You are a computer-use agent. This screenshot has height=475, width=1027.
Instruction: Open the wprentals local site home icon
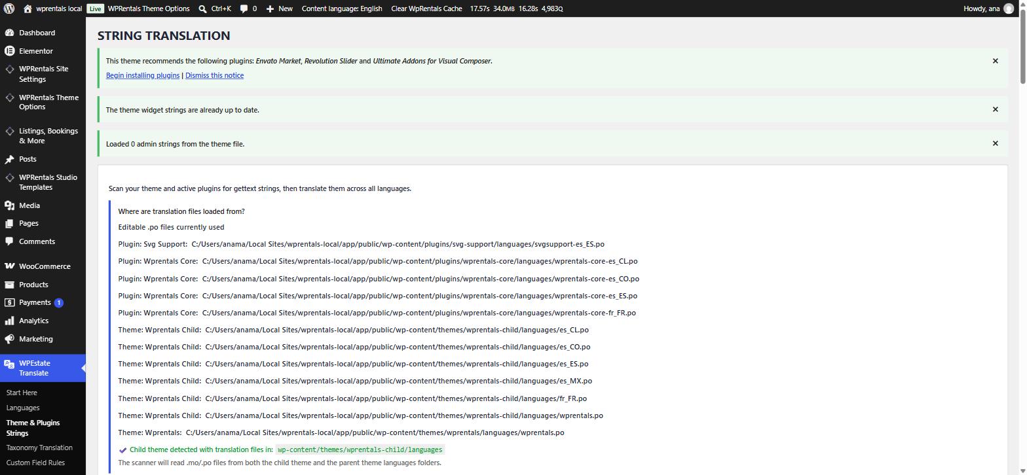pyautogui.click(x=28, y=9)
